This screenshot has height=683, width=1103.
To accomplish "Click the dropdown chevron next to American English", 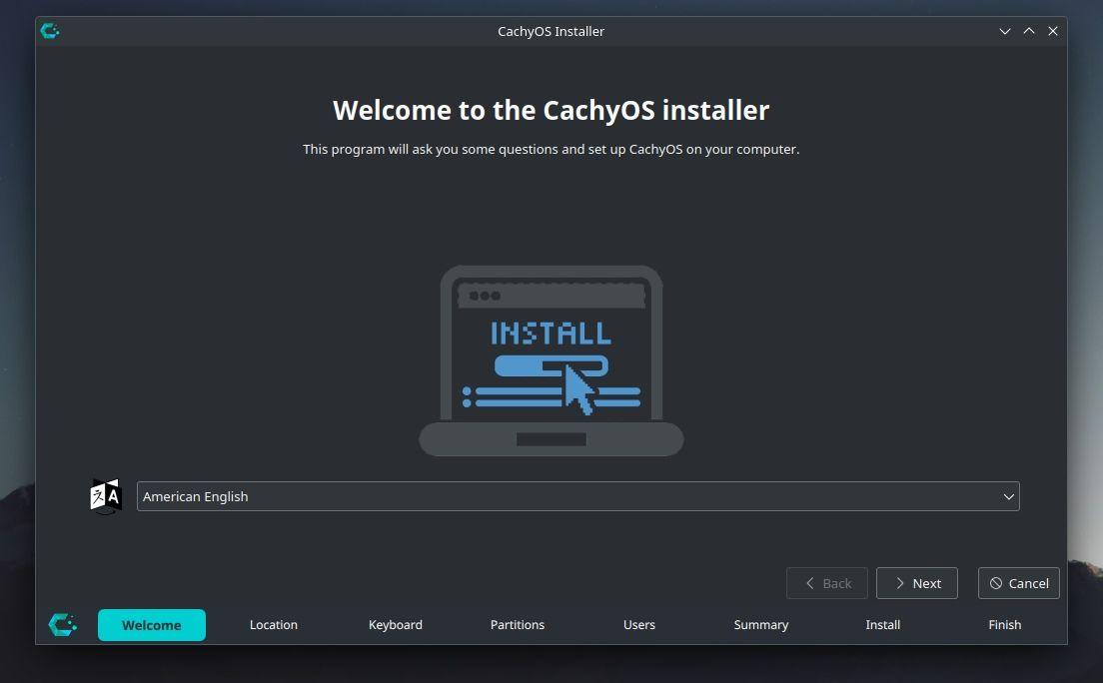I will [x=1008, y=496].
